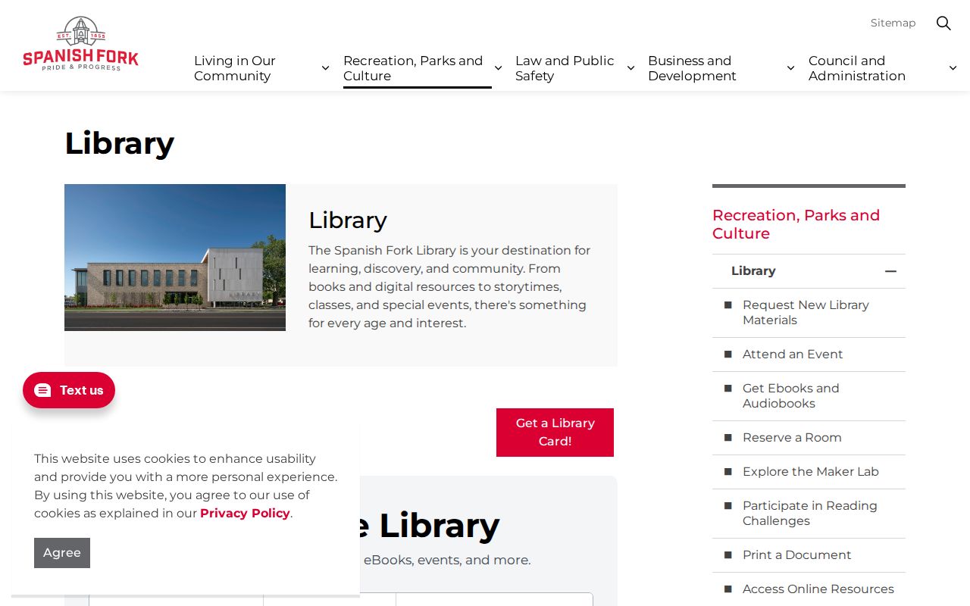Expand the Law and Public Safety chevron
970x606 pixels.
click(630, 68)
